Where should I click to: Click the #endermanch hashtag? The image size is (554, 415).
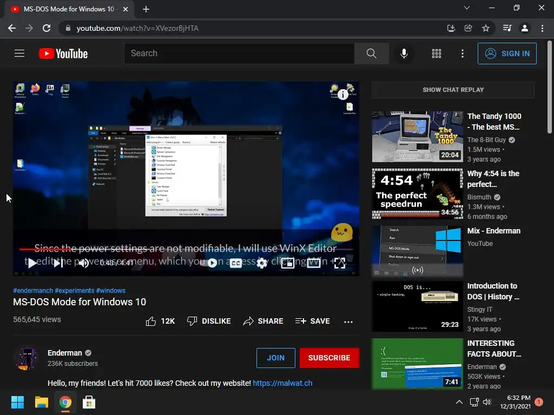33,290
